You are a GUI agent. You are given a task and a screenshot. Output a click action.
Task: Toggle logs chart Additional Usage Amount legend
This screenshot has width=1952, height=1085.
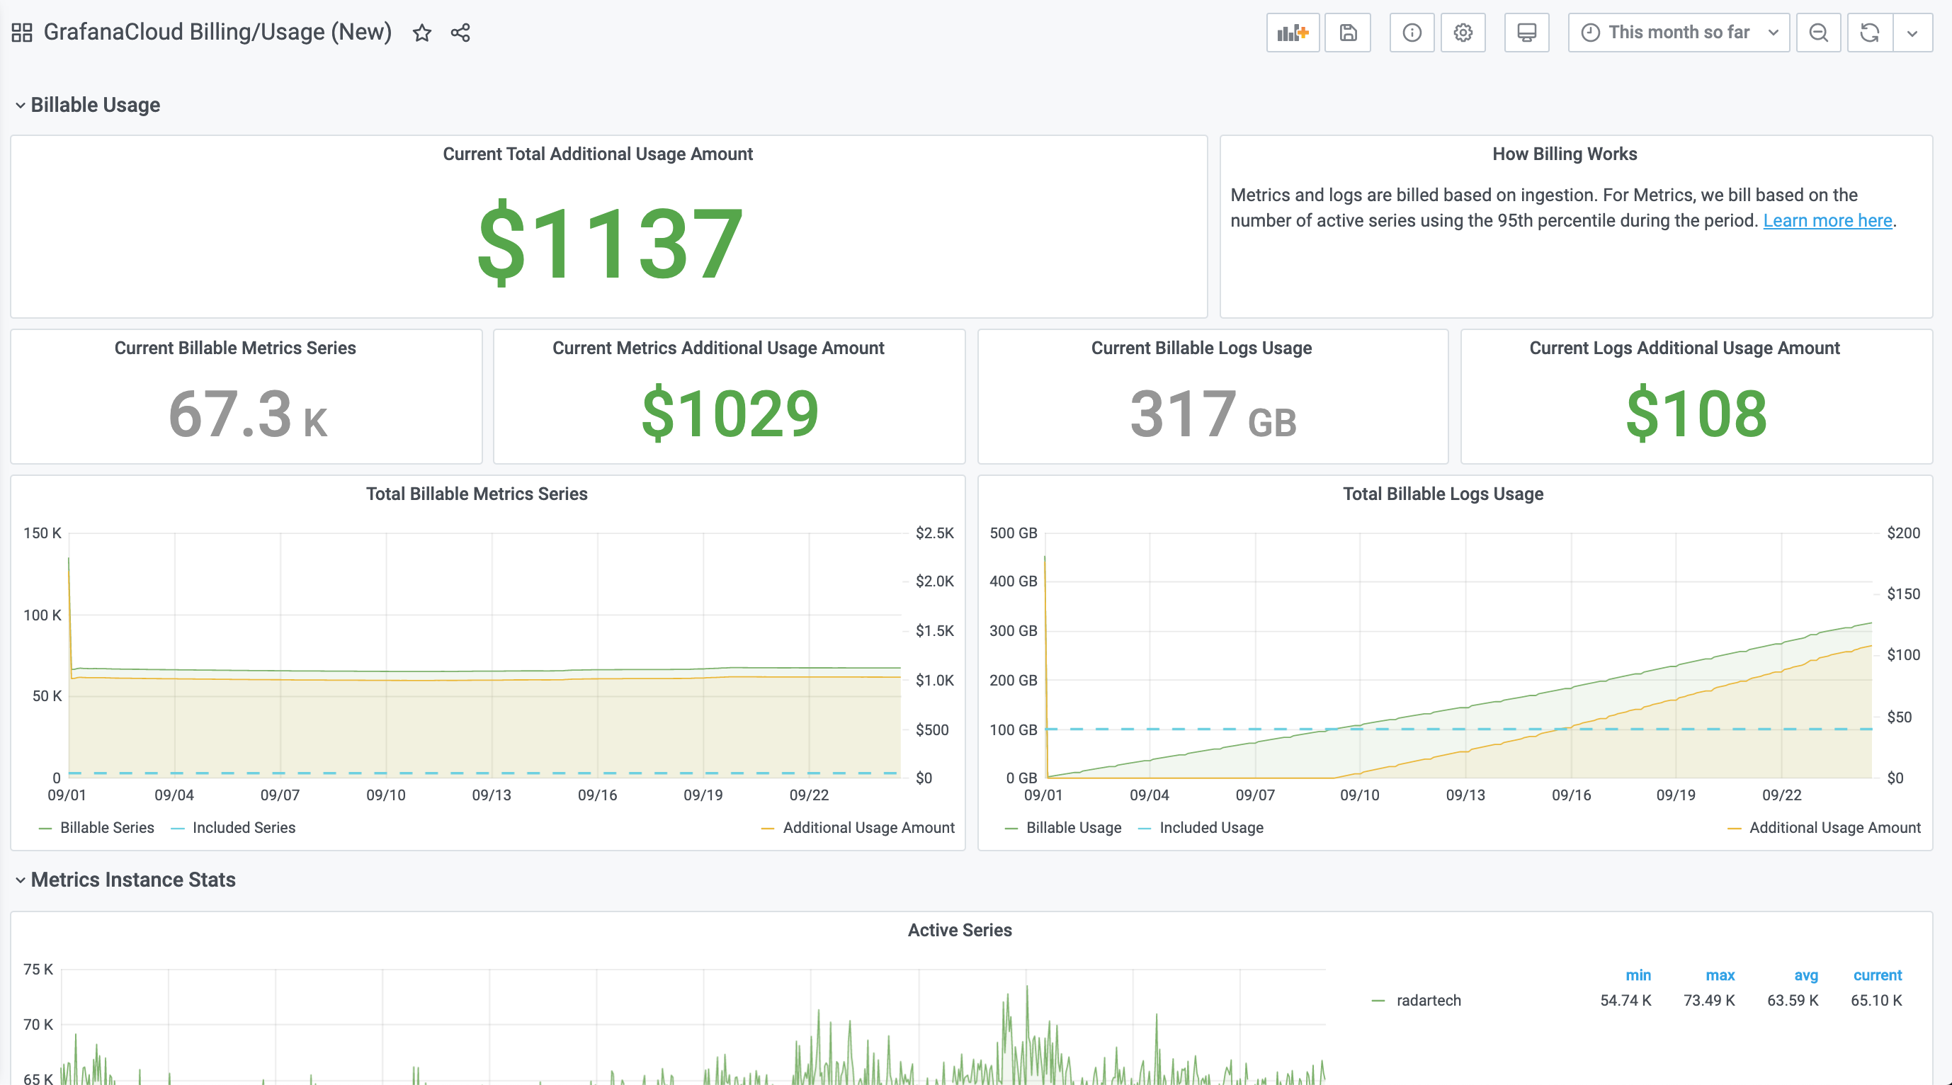pyautogui.click(x=1834, y=828)
